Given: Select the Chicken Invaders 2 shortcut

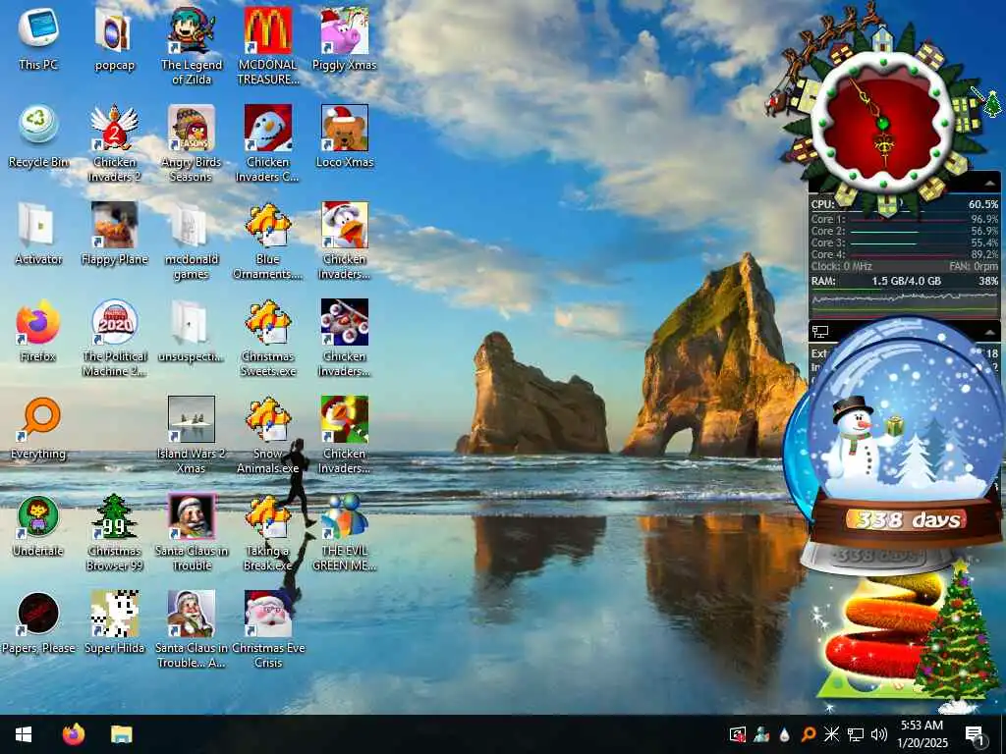Looking at the screenshot, I should coord(114,143).
